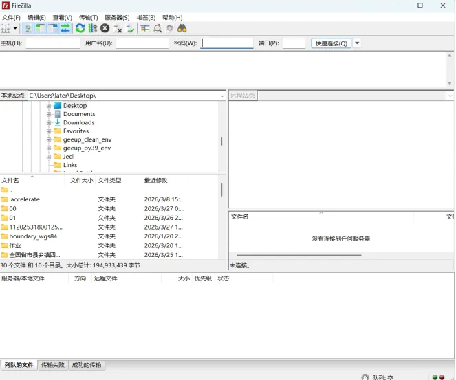Viewport: 456px width, 380px height.
Task: Focus the 用户名(U) username field
Action: pos(142,43)
